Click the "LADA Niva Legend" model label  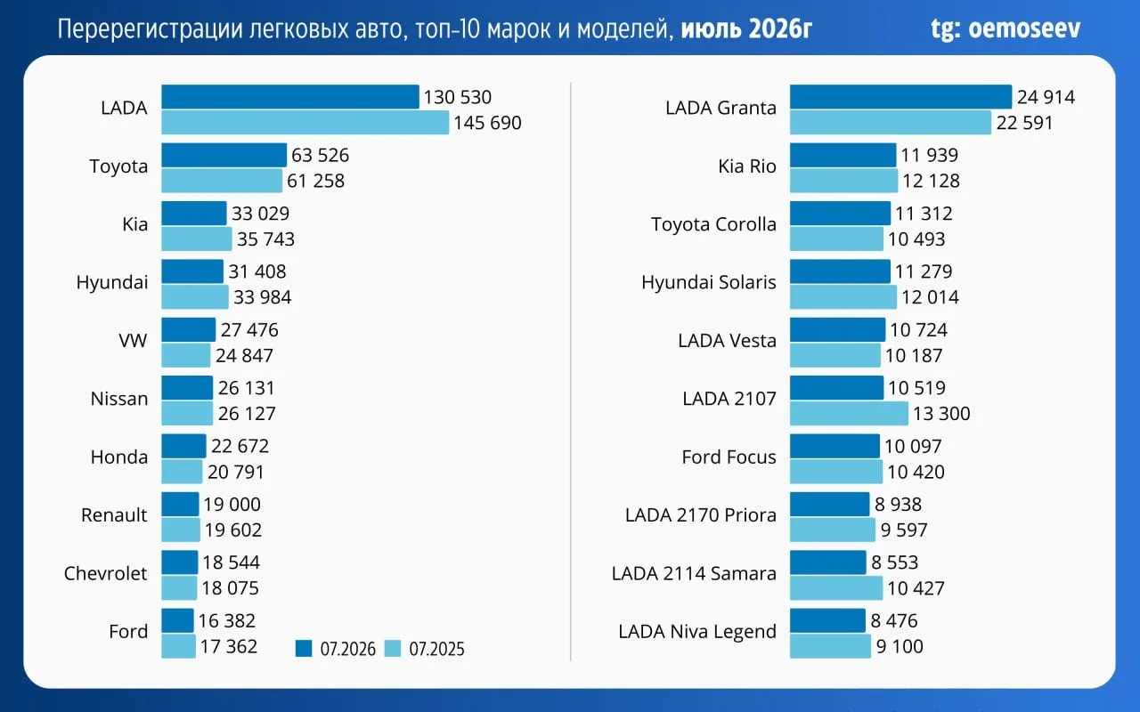[x=698, y=632]
